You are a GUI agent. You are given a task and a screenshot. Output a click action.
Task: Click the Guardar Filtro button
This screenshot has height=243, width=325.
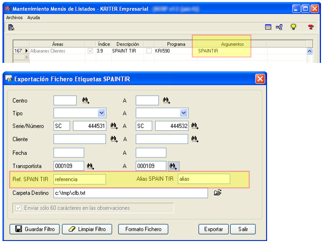pyautogui.click(x=34, y=229)
